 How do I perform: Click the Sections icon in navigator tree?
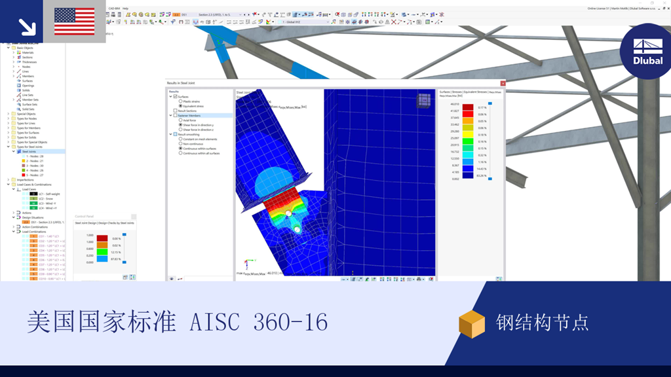point(19,58)
